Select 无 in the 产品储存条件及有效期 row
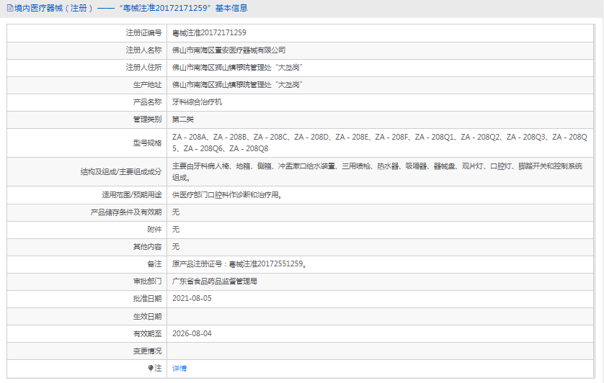Viewport: 604px width, 383px height. (176, 212)
